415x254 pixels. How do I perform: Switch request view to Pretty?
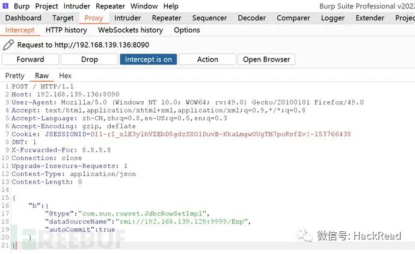pos(15,76)
